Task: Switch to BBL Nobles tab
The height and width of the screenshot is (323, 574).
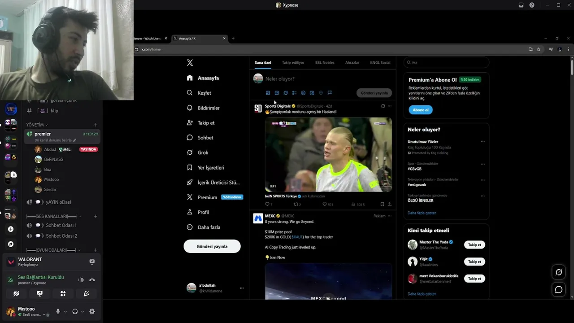Action: click(x=325, y=62)
